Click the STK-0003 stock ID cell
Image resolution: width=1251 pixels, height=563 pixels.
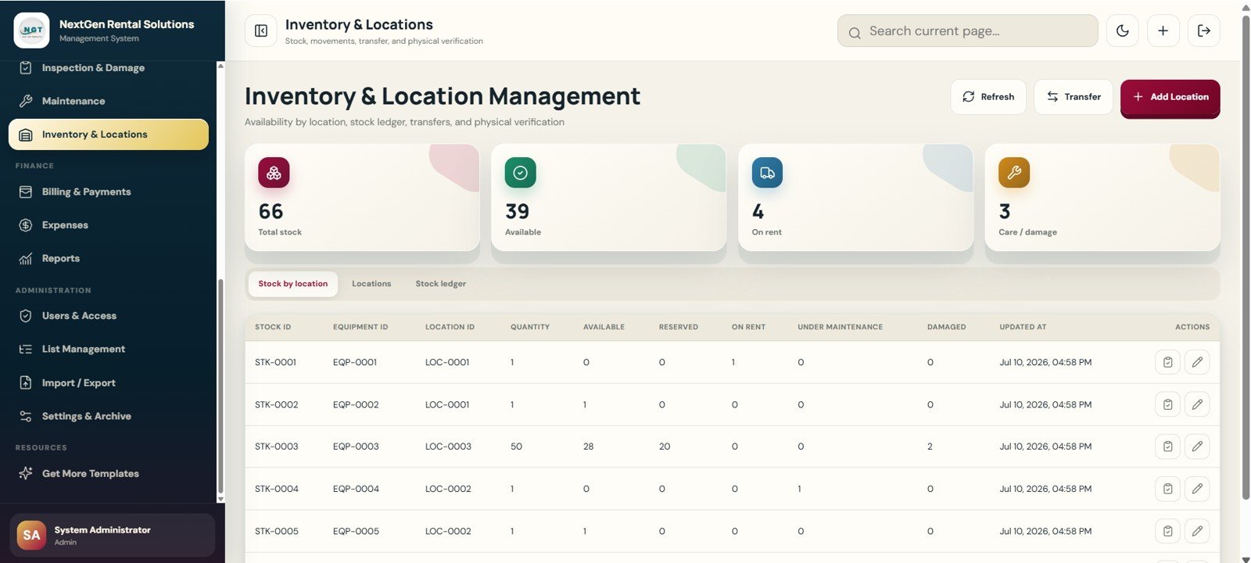pos(277,446)
